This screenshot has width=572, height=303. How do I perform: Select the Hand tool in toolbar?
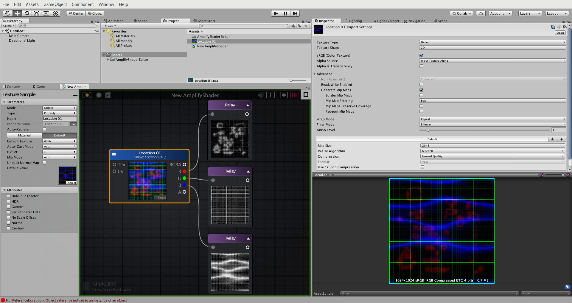8,13
